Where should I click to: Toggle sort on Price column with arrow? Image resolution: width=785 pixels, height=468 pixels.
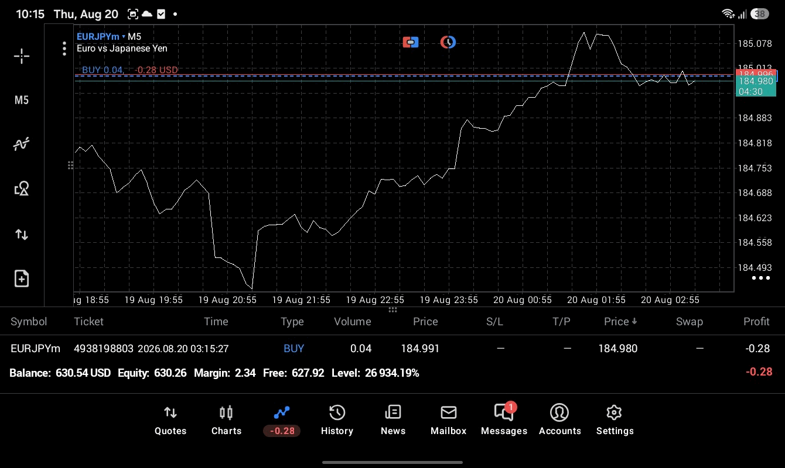[620, 322]
